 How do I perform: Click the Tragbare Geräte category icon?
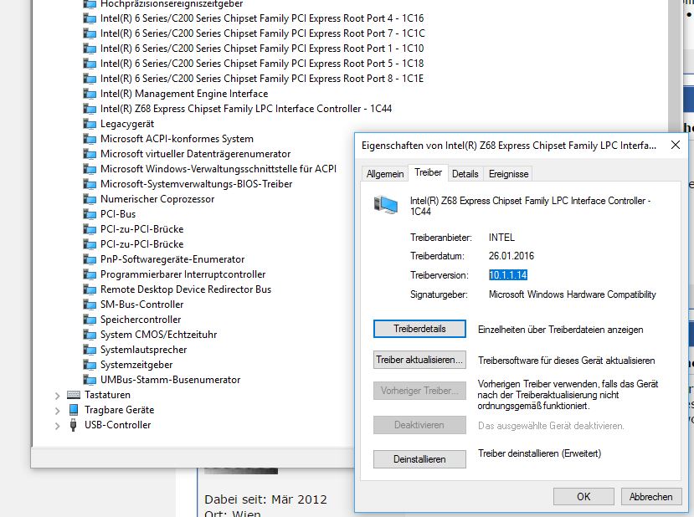pos(74,410)
